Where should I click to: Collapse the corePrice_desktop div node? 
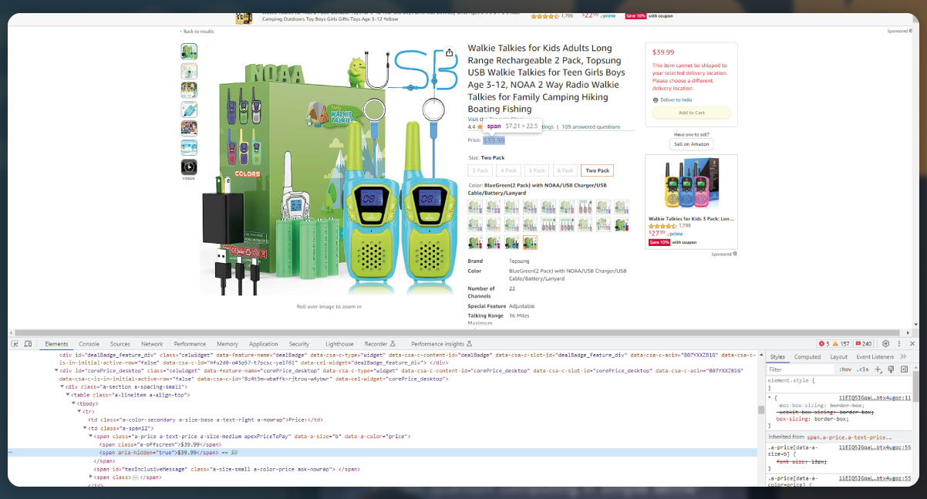(56, 370)
